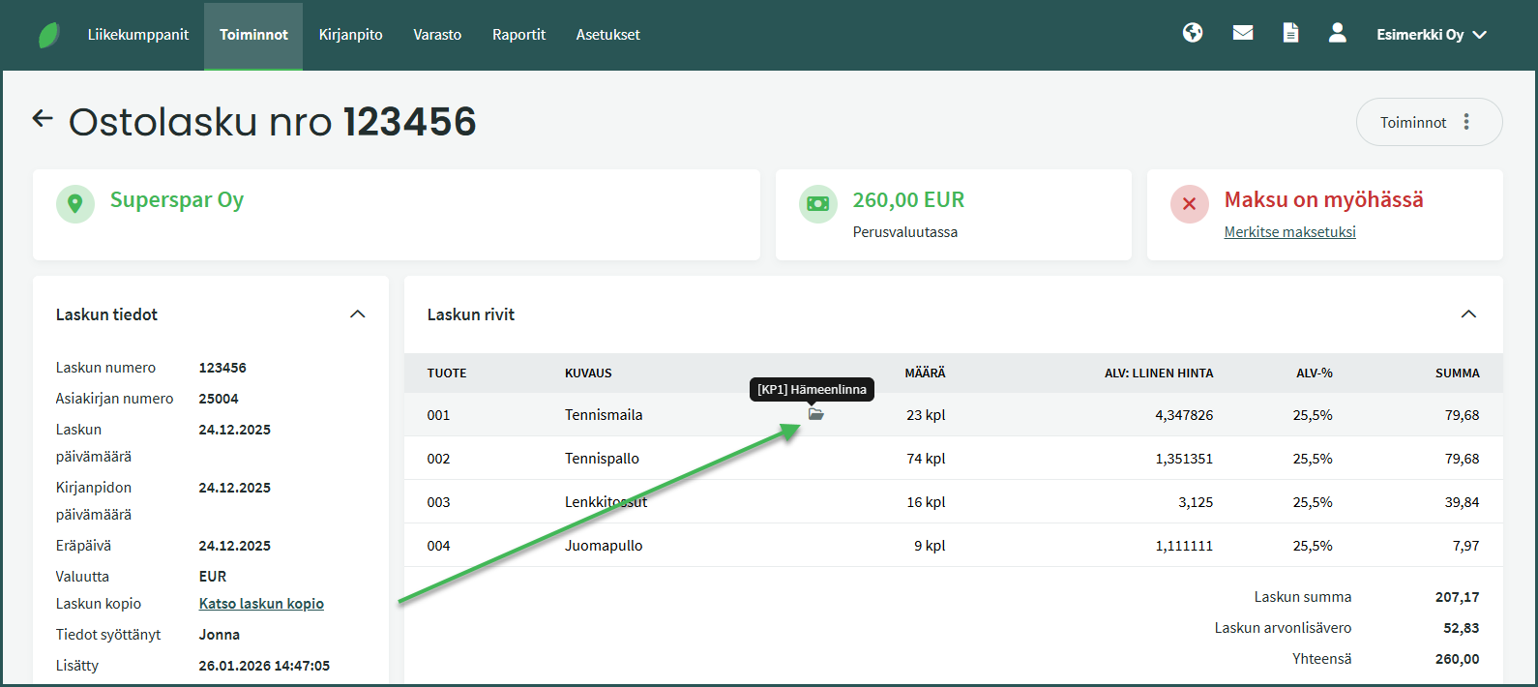The height and width of the screenshot is (687, 1538).
Task: Click the green money icon beside 260,00 EUR
Action: (817, 204)
